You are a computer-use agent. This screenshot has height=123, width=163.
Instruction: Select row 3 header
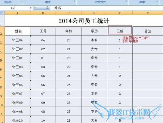pyautogui.click(x=2, y=40)
